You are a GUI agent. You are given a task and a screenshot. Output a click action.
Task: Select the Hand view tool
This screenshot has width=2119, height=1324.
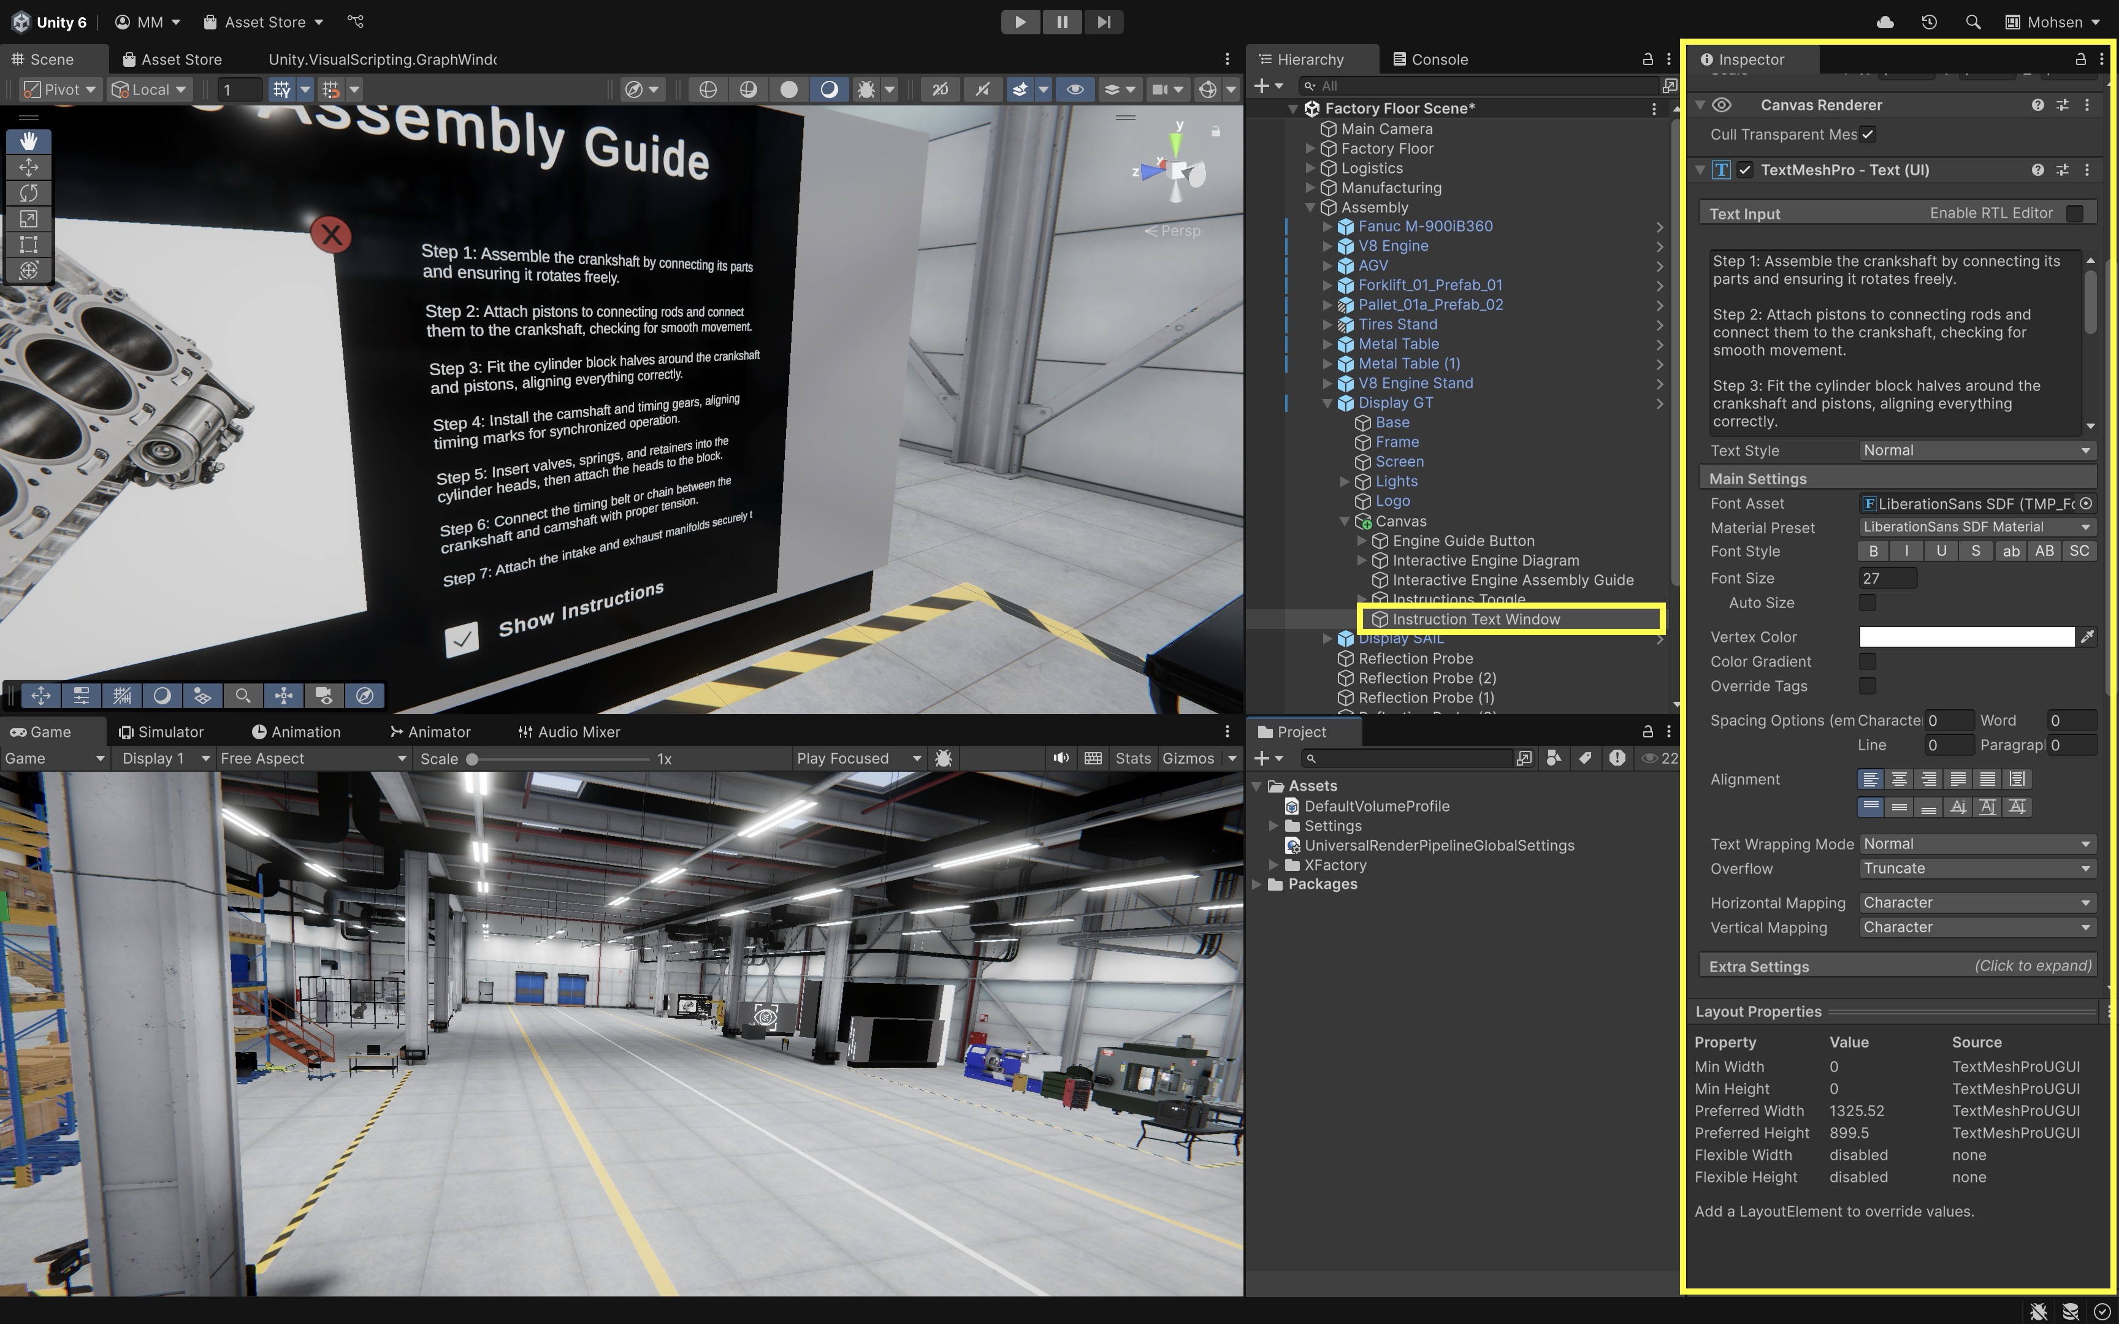(29, 141)
